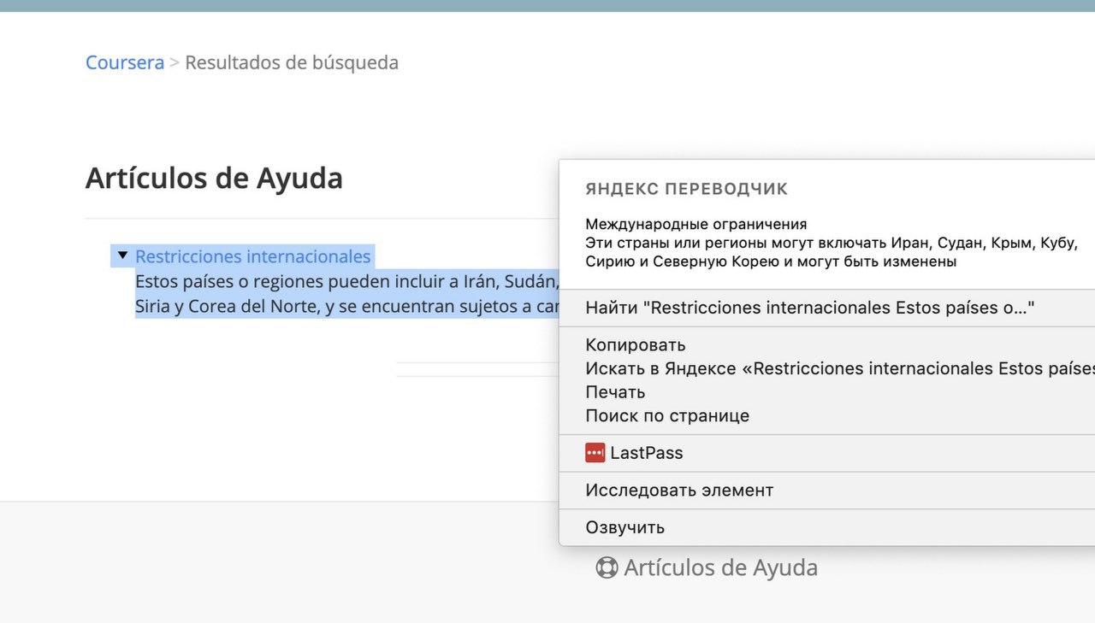Collapse the Restricciones internacionales triangle
Image resolution: width=1095 pixels, height=623 pixels.
click(122, 256)
